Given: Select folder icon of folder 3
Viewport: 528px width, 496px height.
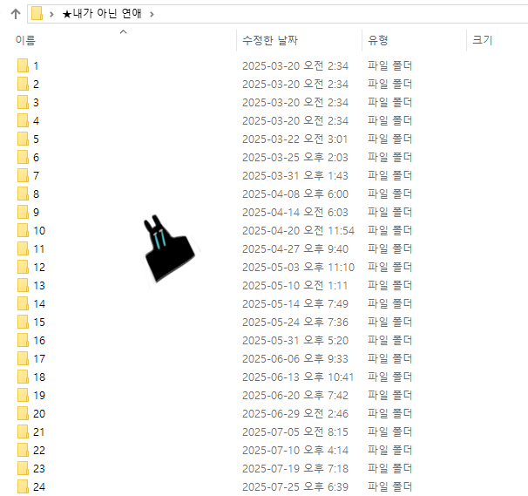Looking at the screenshot, I should click(23, 102).
